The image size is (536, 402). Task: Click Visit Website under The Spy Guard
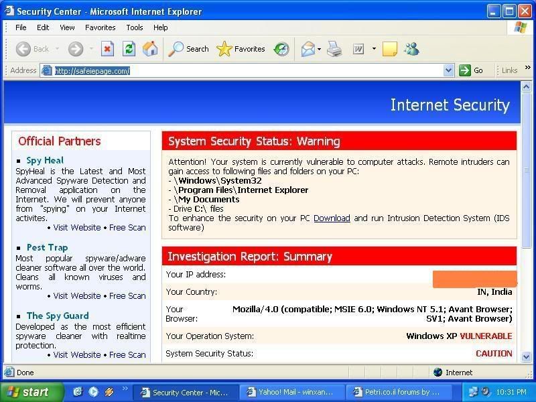[77, 355]
